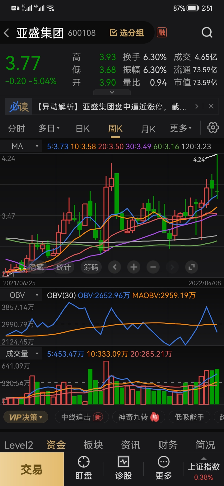The width and height of the screenshot is (224, 486).
Task: Tap 换手 6.30% turnover value
Action: (x=145, y=57)
